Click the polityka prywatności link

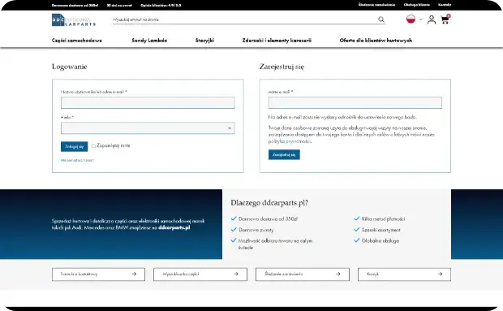pyautogui.click(x=290, y=141)
